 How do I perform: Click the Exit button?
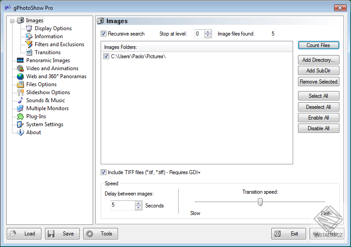click(289, 234)
